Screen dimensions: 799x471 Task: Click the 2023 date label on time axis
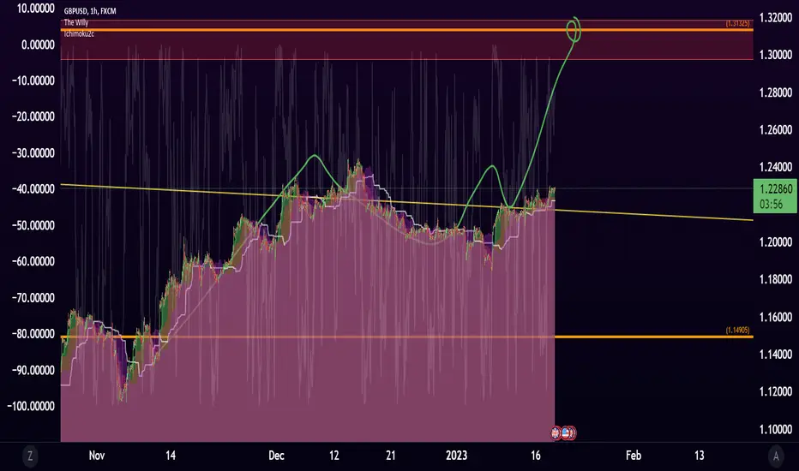click(457, 456)
